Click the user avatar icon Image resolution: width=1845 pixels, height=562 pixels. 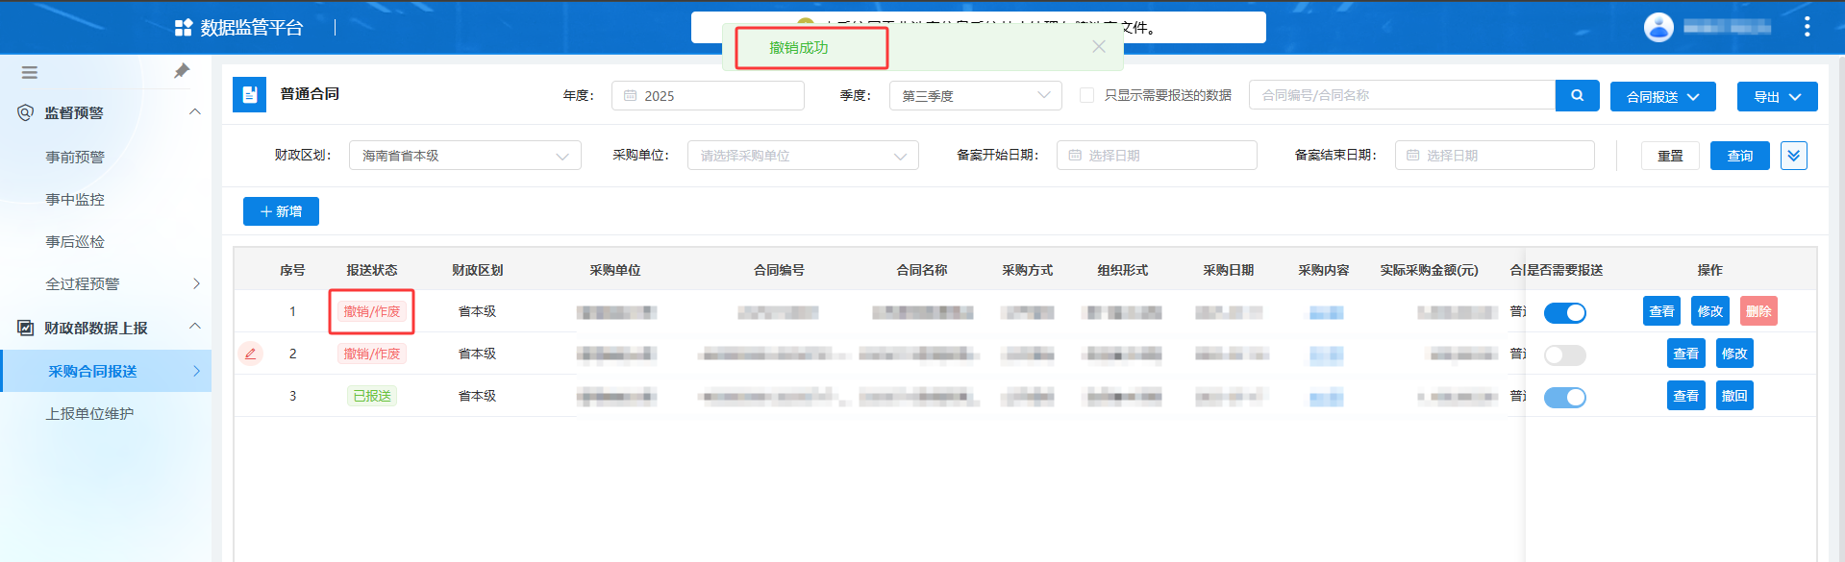(1658, 27)
